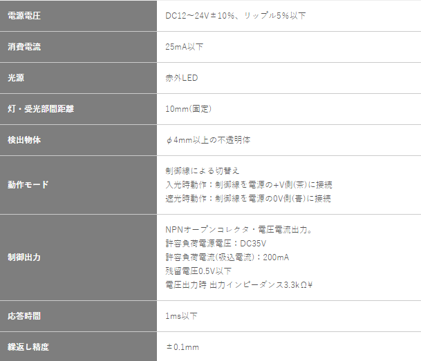Select the φ4mm以上の不透明体 text
Screen dimensions: 421x361
[x=208, y=140]
